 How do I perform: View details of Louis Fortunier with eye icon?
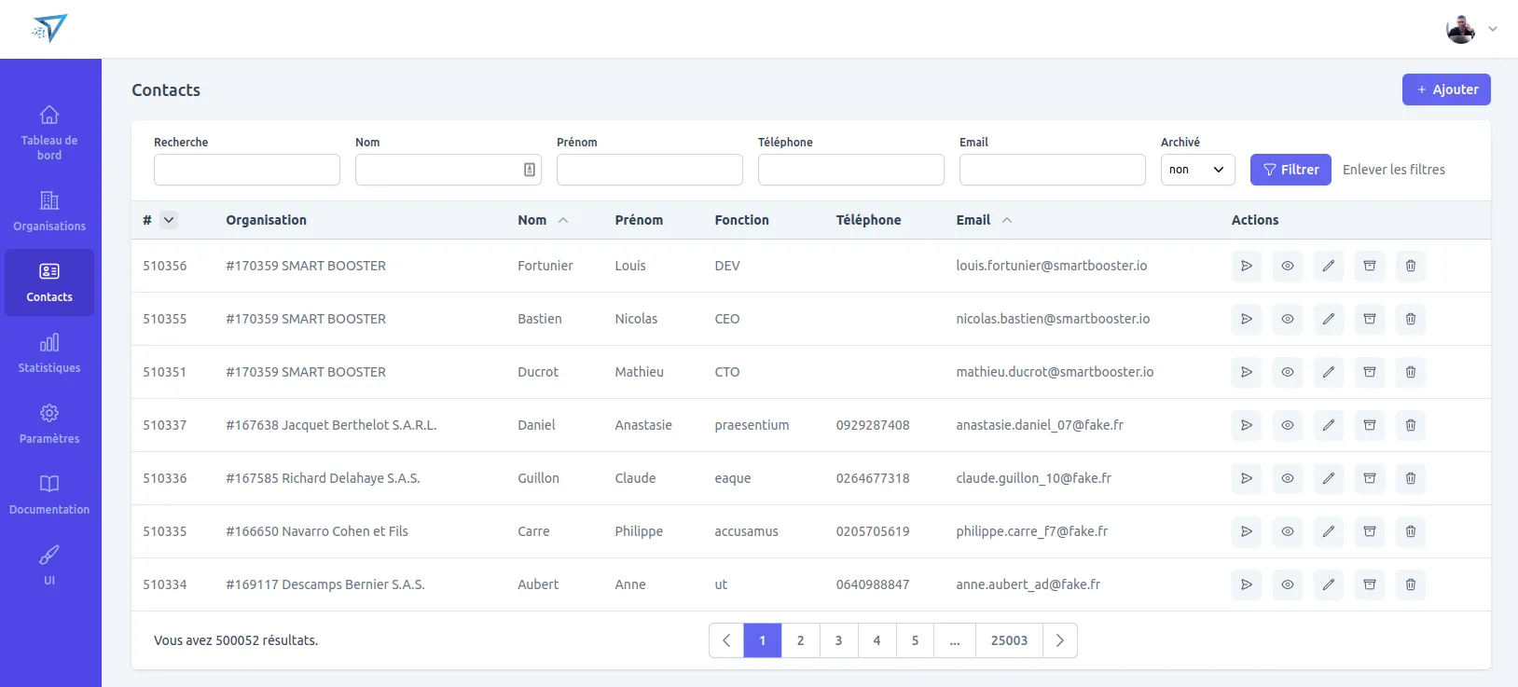(1287, 266)
